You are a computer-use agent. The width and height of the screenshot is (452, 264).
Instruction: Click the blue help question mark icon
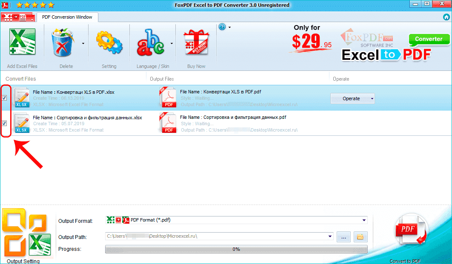click(222, 27)
